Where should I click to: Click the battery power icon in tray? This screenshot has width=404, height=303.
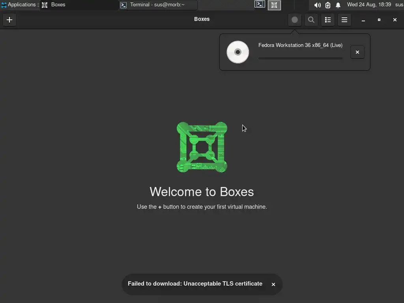point(328,5)
